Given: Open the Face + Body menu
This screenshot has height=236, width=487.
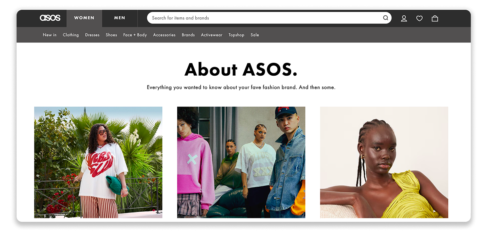Looking at the screenshot, I should (x=135, y=35).
